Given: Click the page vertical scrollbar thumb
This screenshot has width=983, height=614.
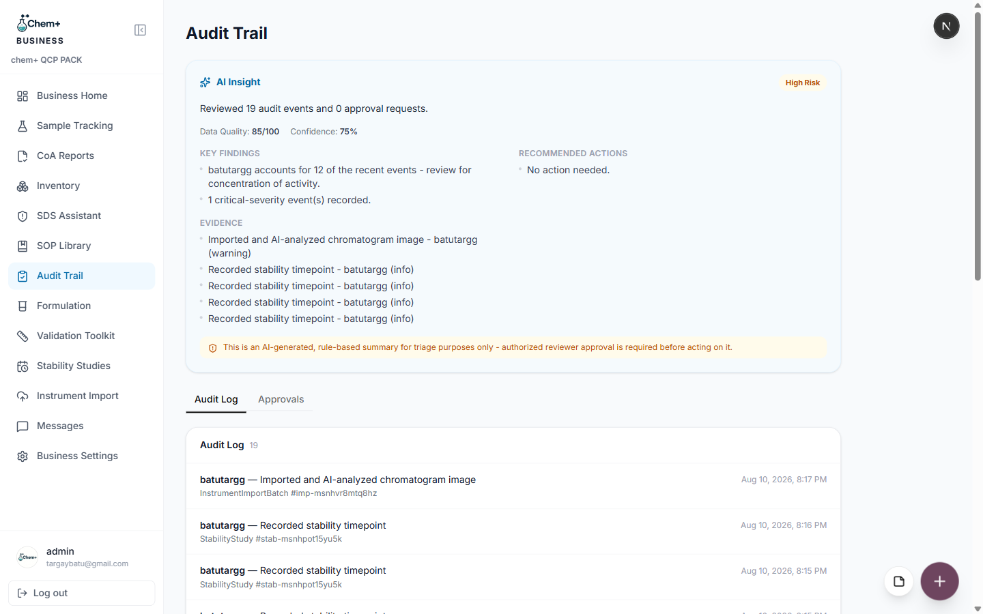Looking at the screenshot, I should pos(978,146).
